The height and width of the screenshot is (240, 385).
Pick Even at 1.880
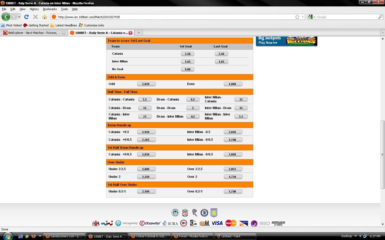233,84
